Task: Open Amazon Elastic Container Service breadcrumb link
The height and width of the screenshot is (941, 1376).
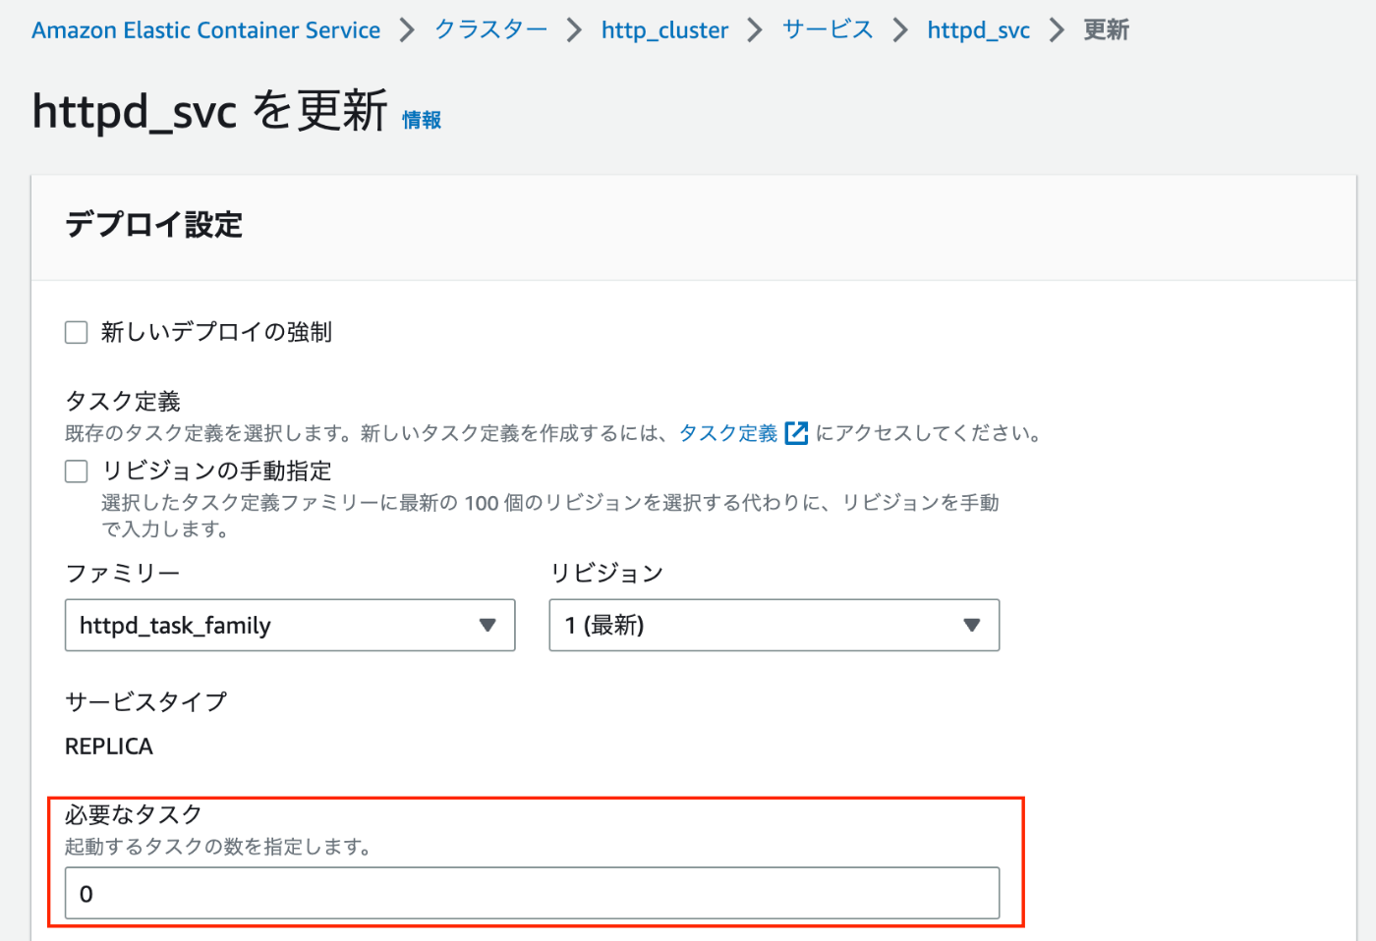Action: [x=205, y=30]
